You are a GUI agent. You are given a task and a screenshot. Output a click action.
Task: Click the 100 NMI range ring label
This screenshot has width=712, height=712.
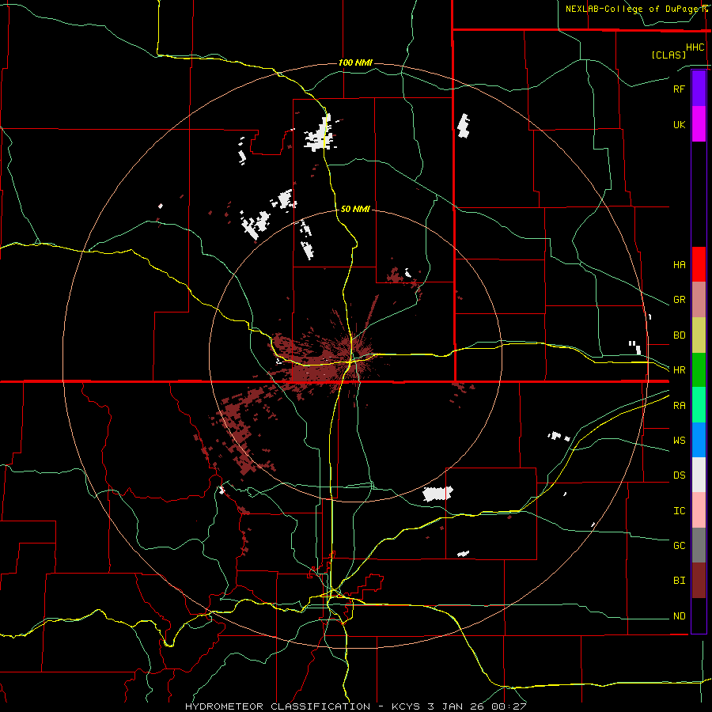coord(355,62)
